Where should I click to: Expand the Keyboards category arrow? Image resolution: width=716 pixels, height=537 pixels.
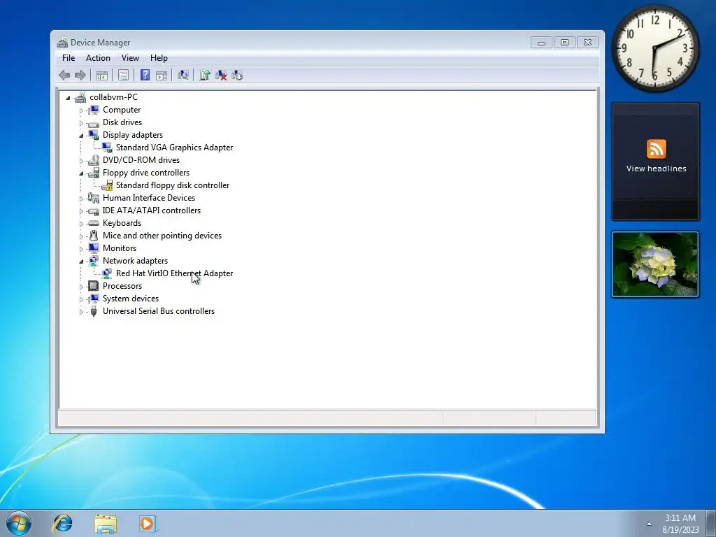click(x=81, y=224)
